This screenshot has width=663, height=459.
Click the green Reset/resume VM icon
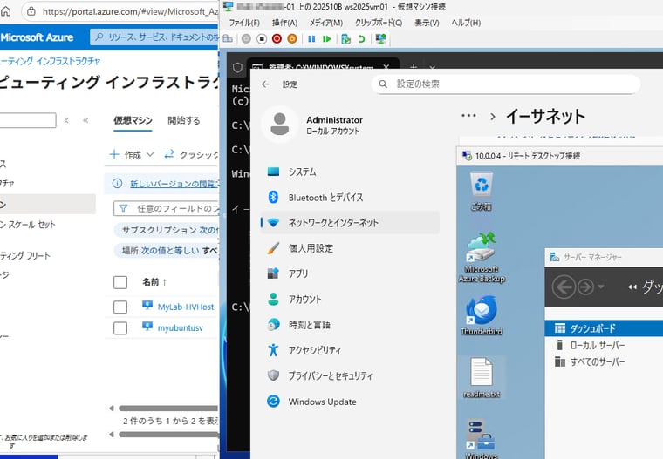(327, 39)
